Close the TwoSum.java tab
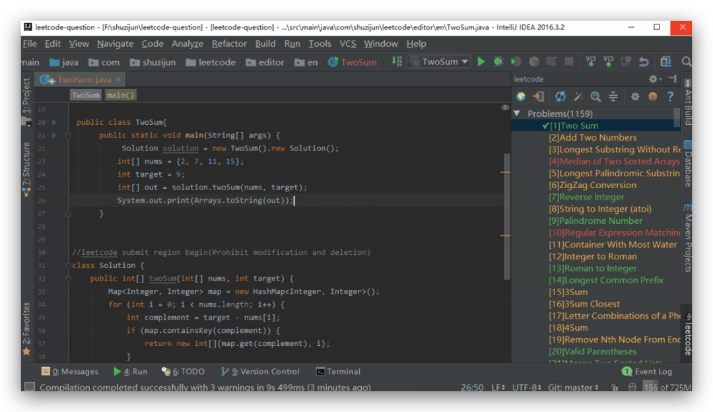 (118, 79)
